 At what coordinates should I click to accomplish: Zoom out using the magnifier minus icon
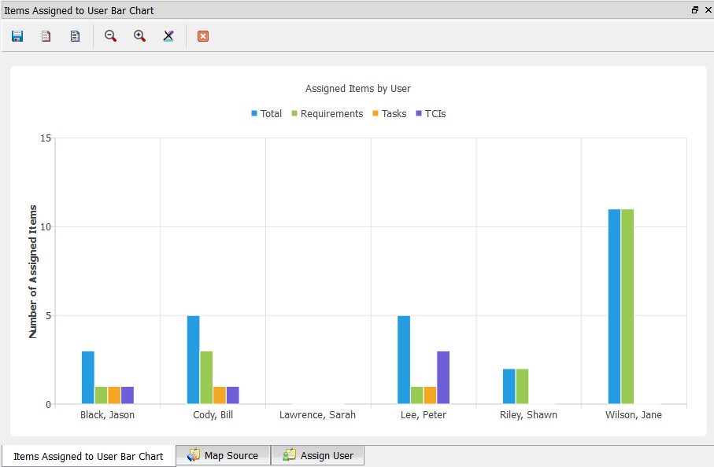click(x=110, y=36)
